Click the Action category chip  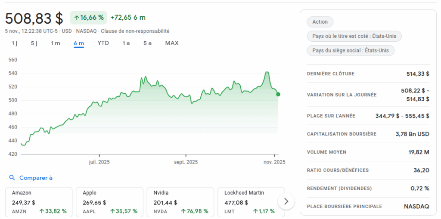(320, 22)
